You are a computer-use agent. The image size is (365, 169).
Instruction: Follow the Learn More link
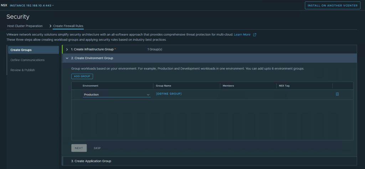pyautogui.click(x=242, y=35)
